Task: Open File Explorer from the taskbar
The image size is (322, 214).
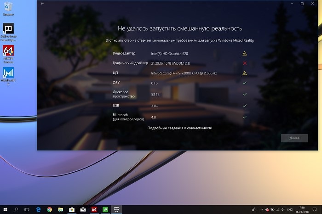Action: [x=61, y=209]
